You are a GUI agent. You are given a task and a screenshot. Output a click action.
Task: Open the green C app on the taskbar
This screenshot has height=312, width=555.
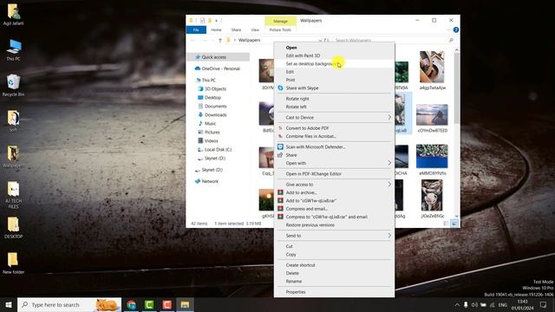pyautogui.click(x=149, y=304)
